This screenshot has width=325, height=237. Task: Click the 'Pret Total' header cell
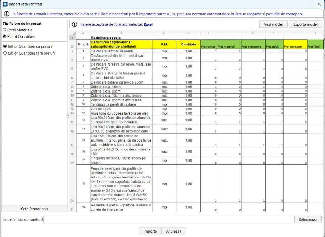(x=315, y=44)
